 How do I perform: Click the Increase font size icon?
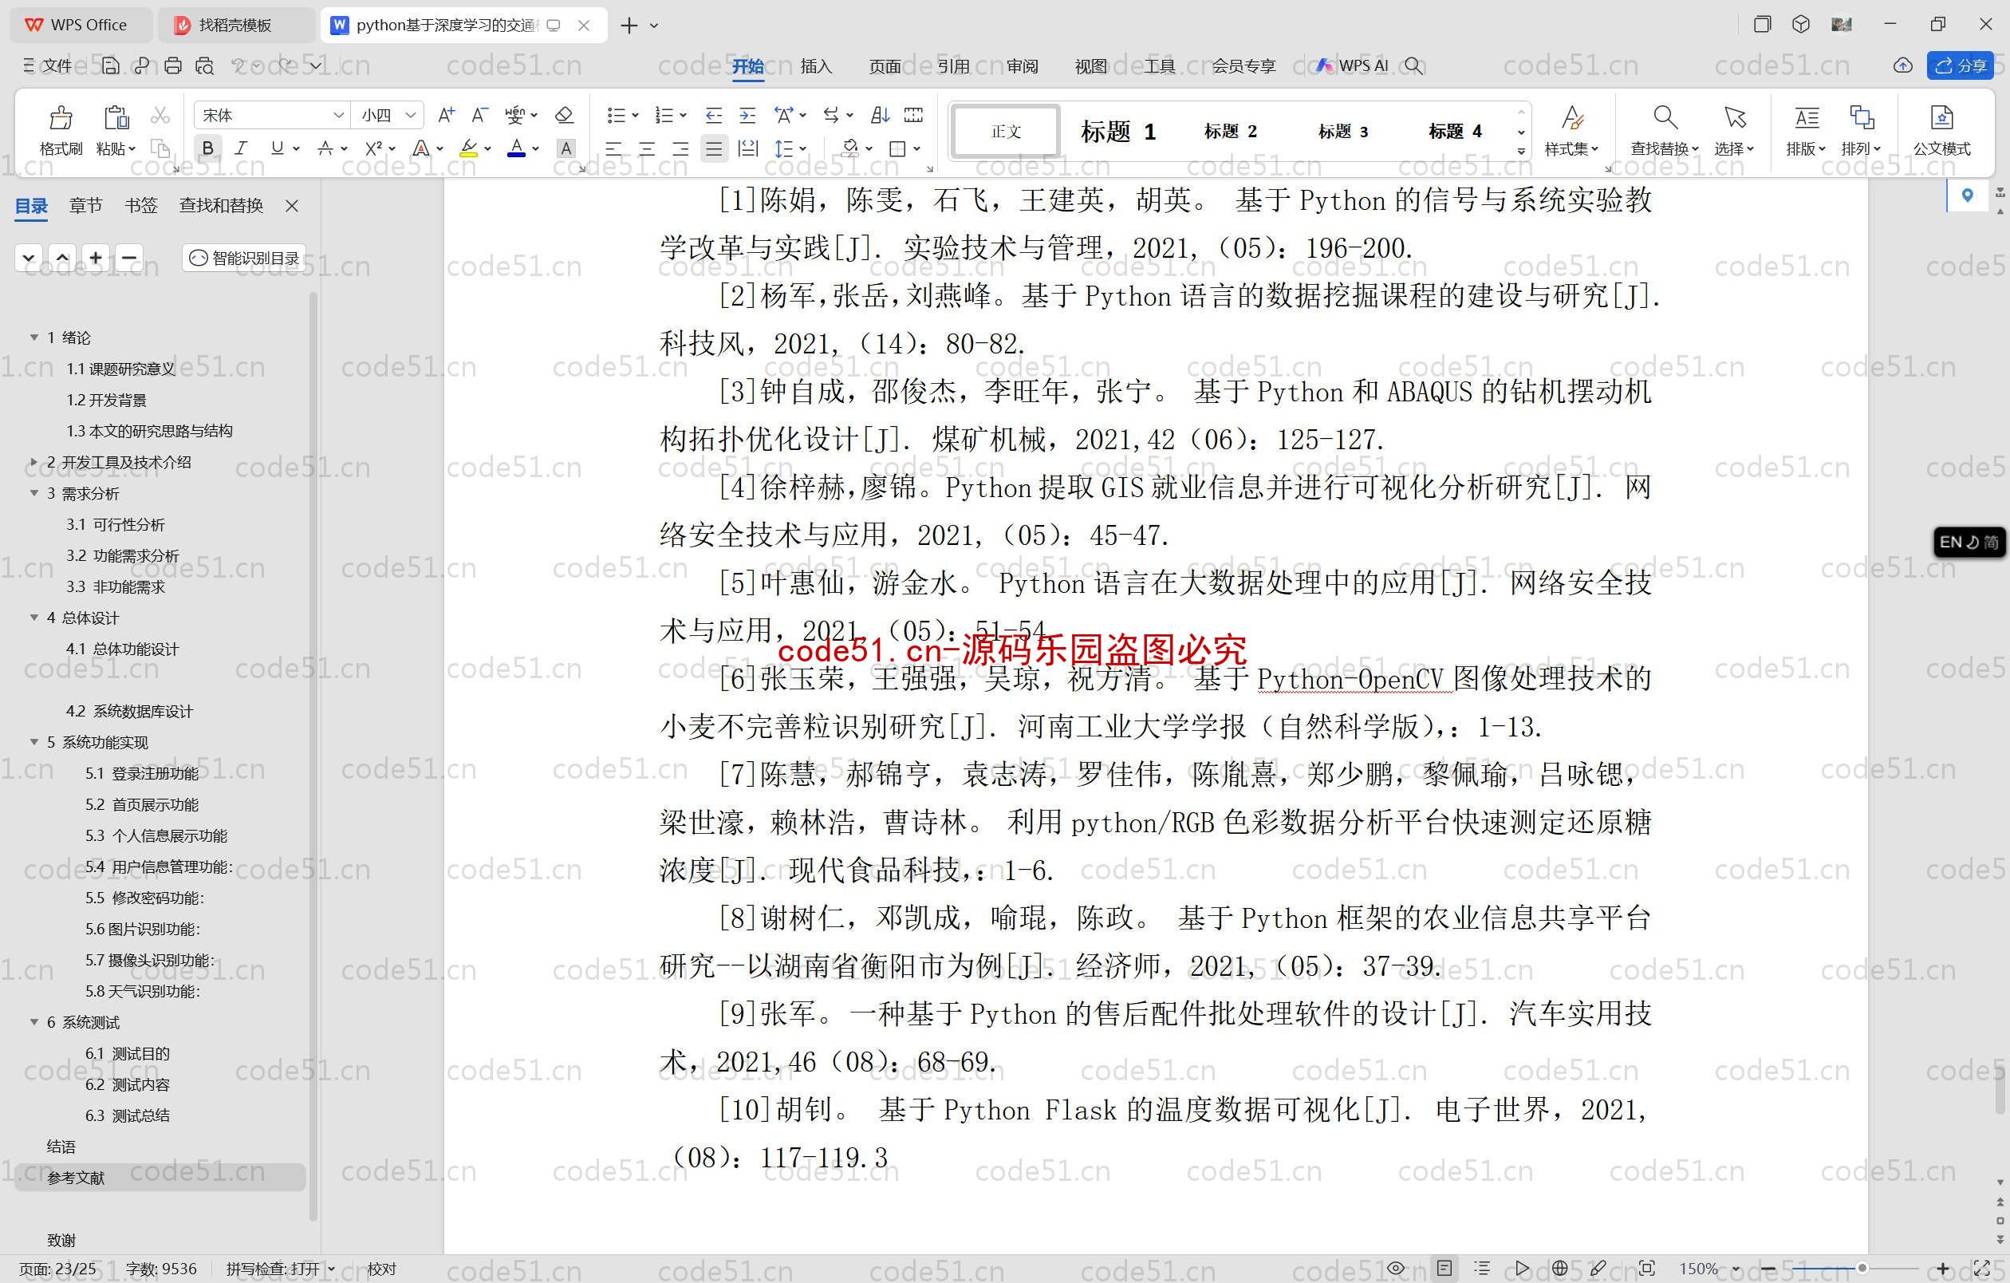pos(447,115)
